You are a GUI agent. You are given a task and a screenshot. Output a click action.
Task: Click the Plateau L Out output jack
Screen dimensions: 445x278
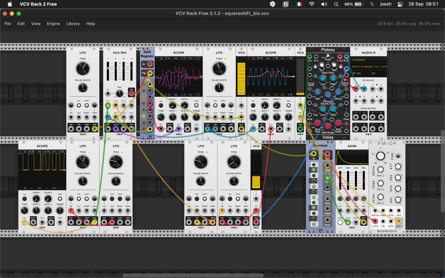click(340, 56)
